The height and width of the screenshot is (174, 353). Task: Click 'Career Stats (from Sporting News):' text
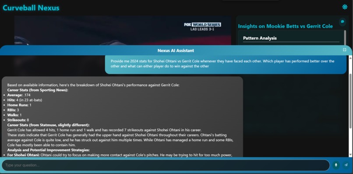38,90
